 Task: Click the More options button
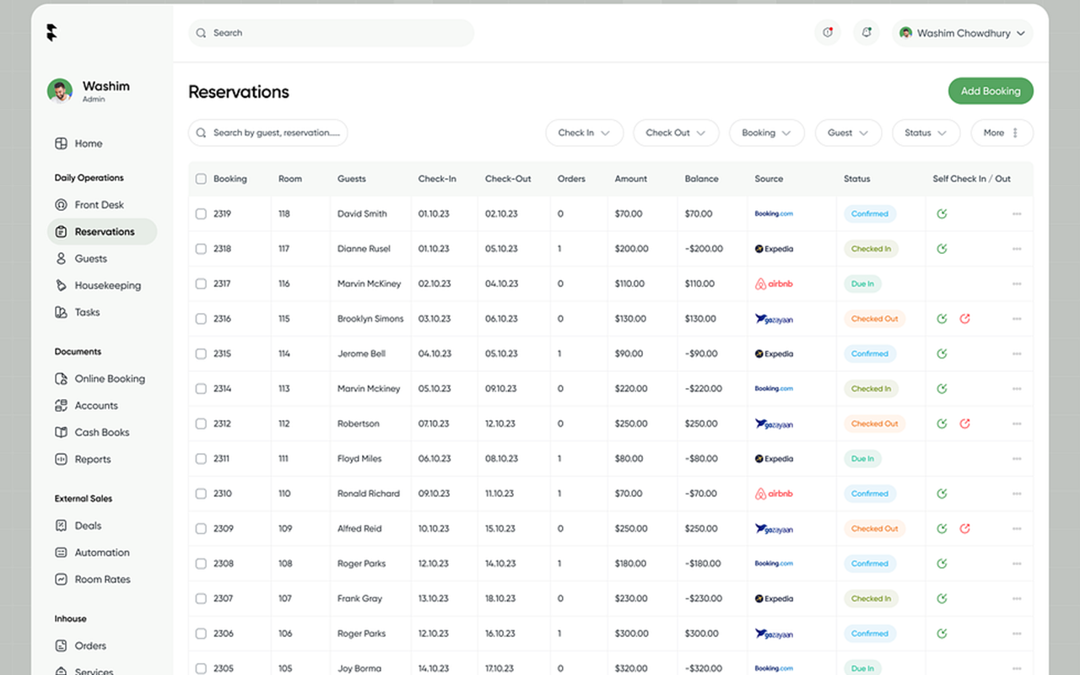[1002, 132]
